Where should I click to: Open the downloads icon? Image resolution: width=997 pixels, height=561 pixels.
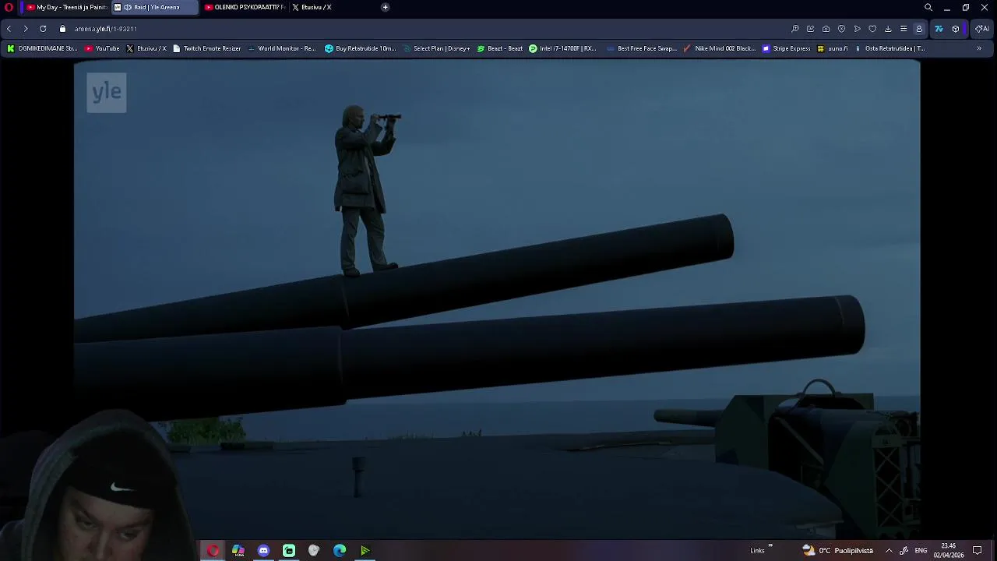tap(888, 29)
